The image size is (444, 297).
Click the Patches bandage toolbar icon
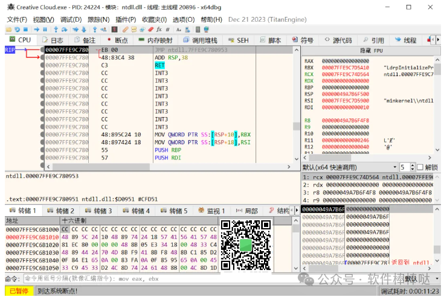[126, 30]
